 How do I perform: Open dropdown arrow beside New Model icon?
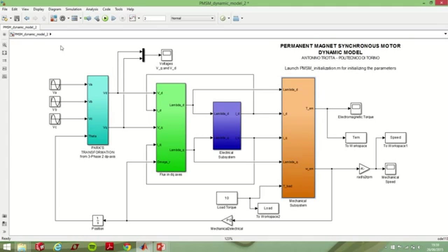tap(10, 18)
